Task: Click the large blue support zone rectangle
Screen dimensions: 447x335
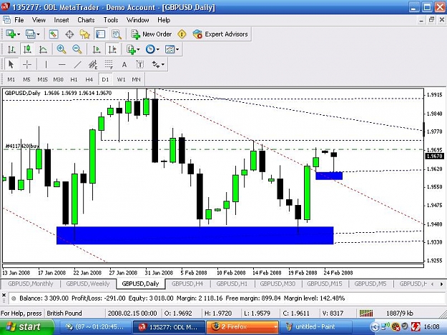Action: click(x=195, y=236)
